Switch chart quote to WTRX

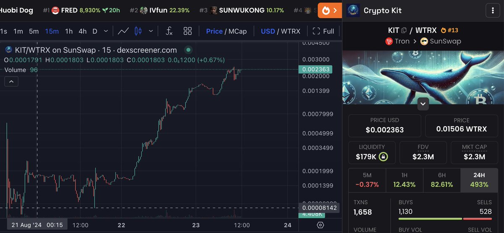(291, 31)
